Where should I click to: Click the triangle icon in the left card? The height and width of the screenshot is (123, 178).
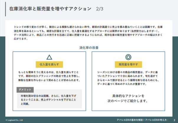(x=49, y=57)
